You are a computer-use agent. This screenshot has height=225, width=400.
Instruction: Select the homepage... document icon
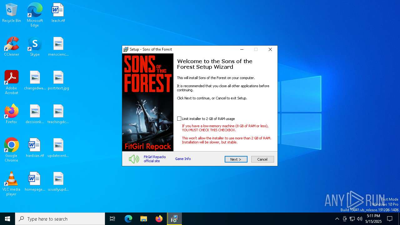[x=35, y=182]
